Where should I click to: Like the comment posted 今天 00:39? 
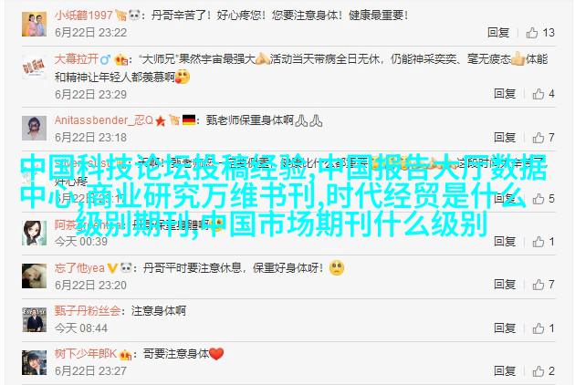point(538,242)
